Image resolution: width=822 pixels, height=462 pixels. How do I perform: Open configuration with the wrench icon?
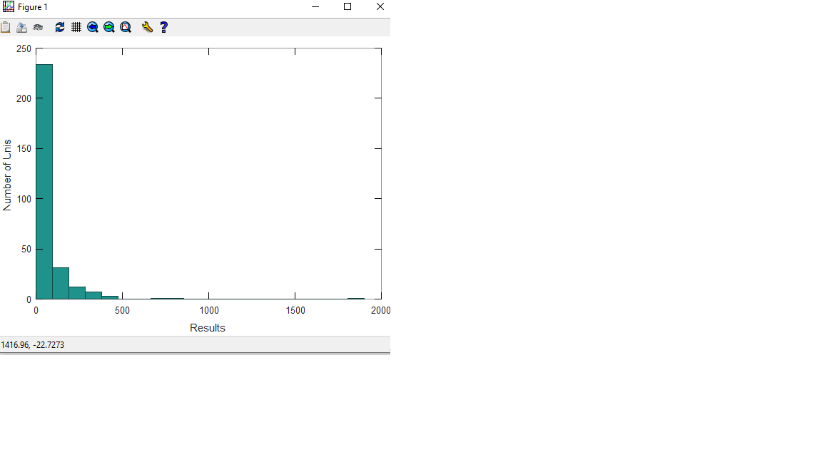[x=147, y=27]
